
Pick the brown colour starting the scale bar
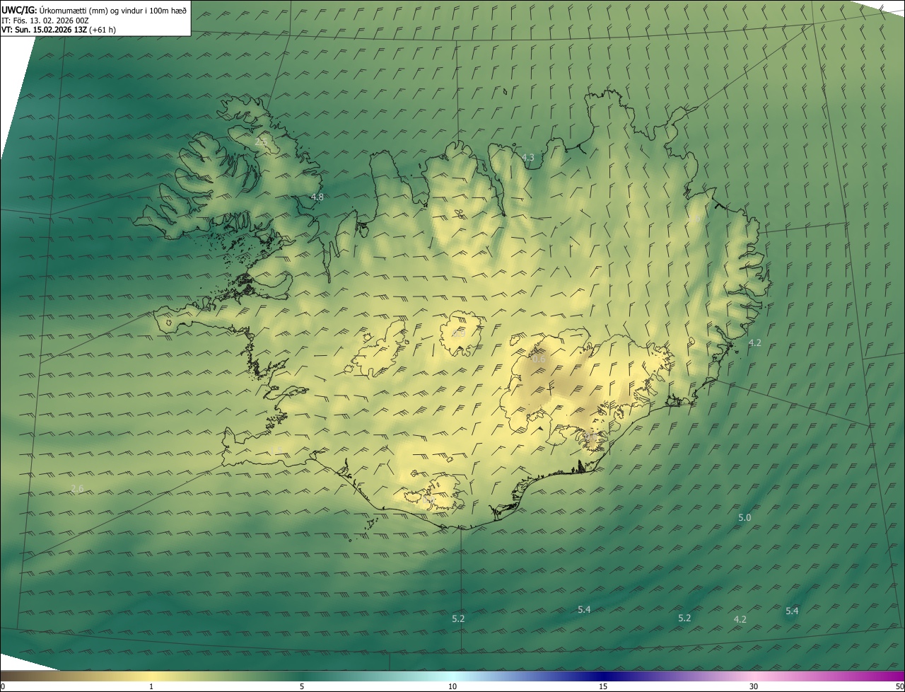[7, 676]
